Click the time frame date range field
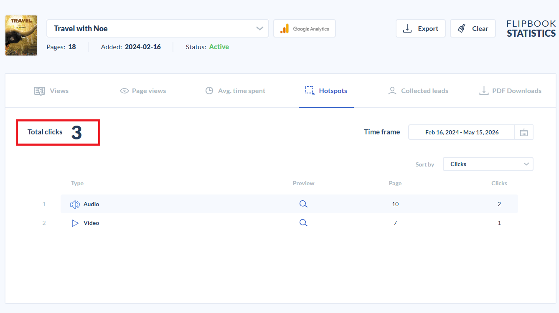 click(x=462, y=132)
